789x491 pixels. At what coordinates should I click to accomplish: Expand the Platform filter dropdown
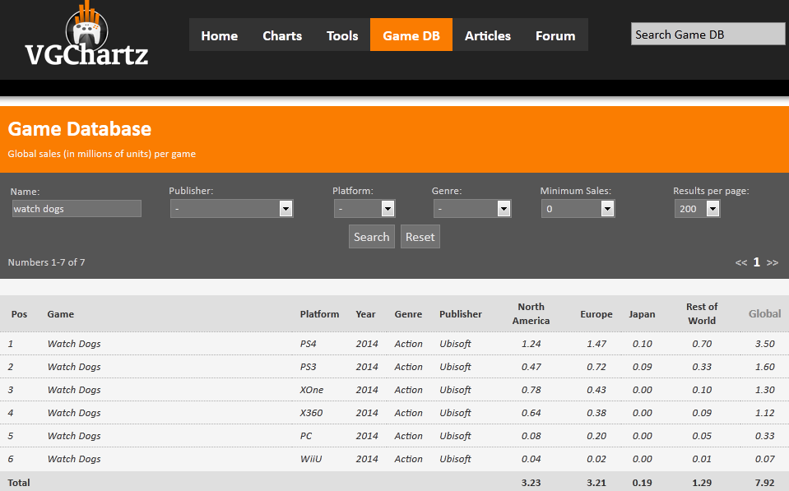tap(364, 209)
